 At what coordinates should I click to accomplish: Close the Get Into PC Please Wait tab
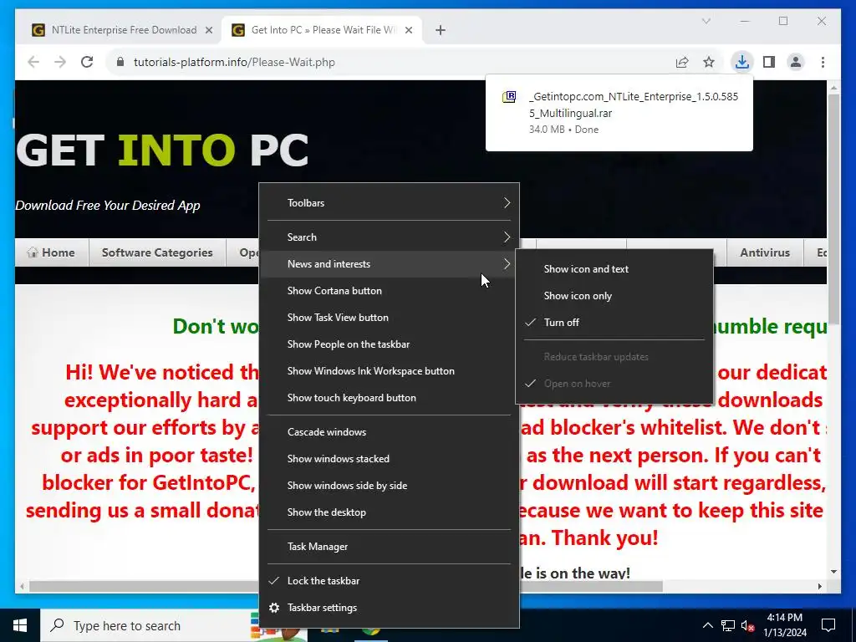tap(408, 31)
